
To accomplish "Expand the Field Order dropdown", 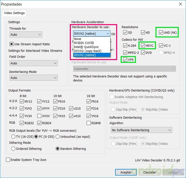I will pyautogui.click(x=34, y=63).
